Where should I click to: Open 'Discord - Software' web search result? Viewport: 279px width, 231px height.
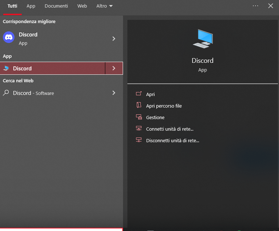52,93
